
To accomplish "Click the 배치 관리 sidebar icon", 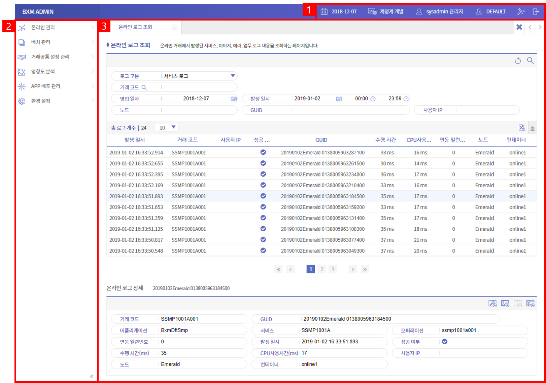I will (22, 42).
